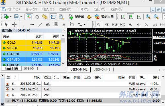The height and width of the screenshot is (106, 165).
Task: Switch chart to bar chart mode
Action: pyautogui.click(x=123, y=17)
